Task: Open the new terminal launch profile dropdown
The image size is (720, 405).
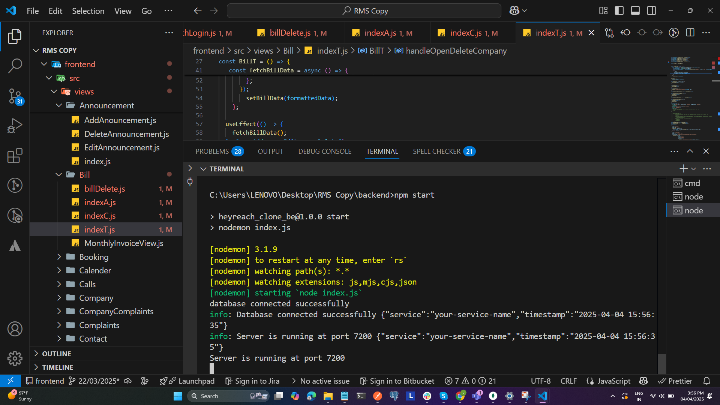Action: pyautogui.click(x=694, y=169)
